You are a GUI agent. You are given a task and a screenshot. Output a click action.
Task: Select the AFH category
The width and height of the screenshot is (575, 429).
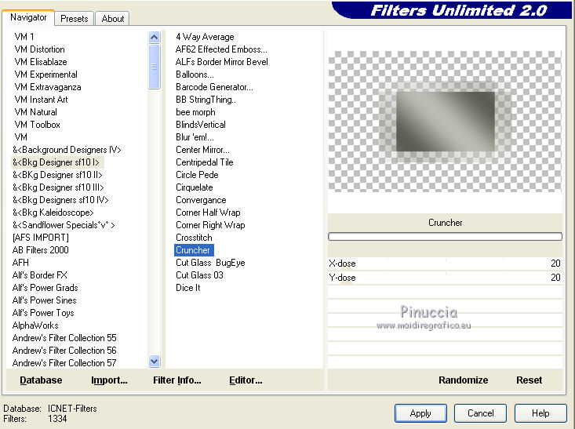click(x=20, y=263)
